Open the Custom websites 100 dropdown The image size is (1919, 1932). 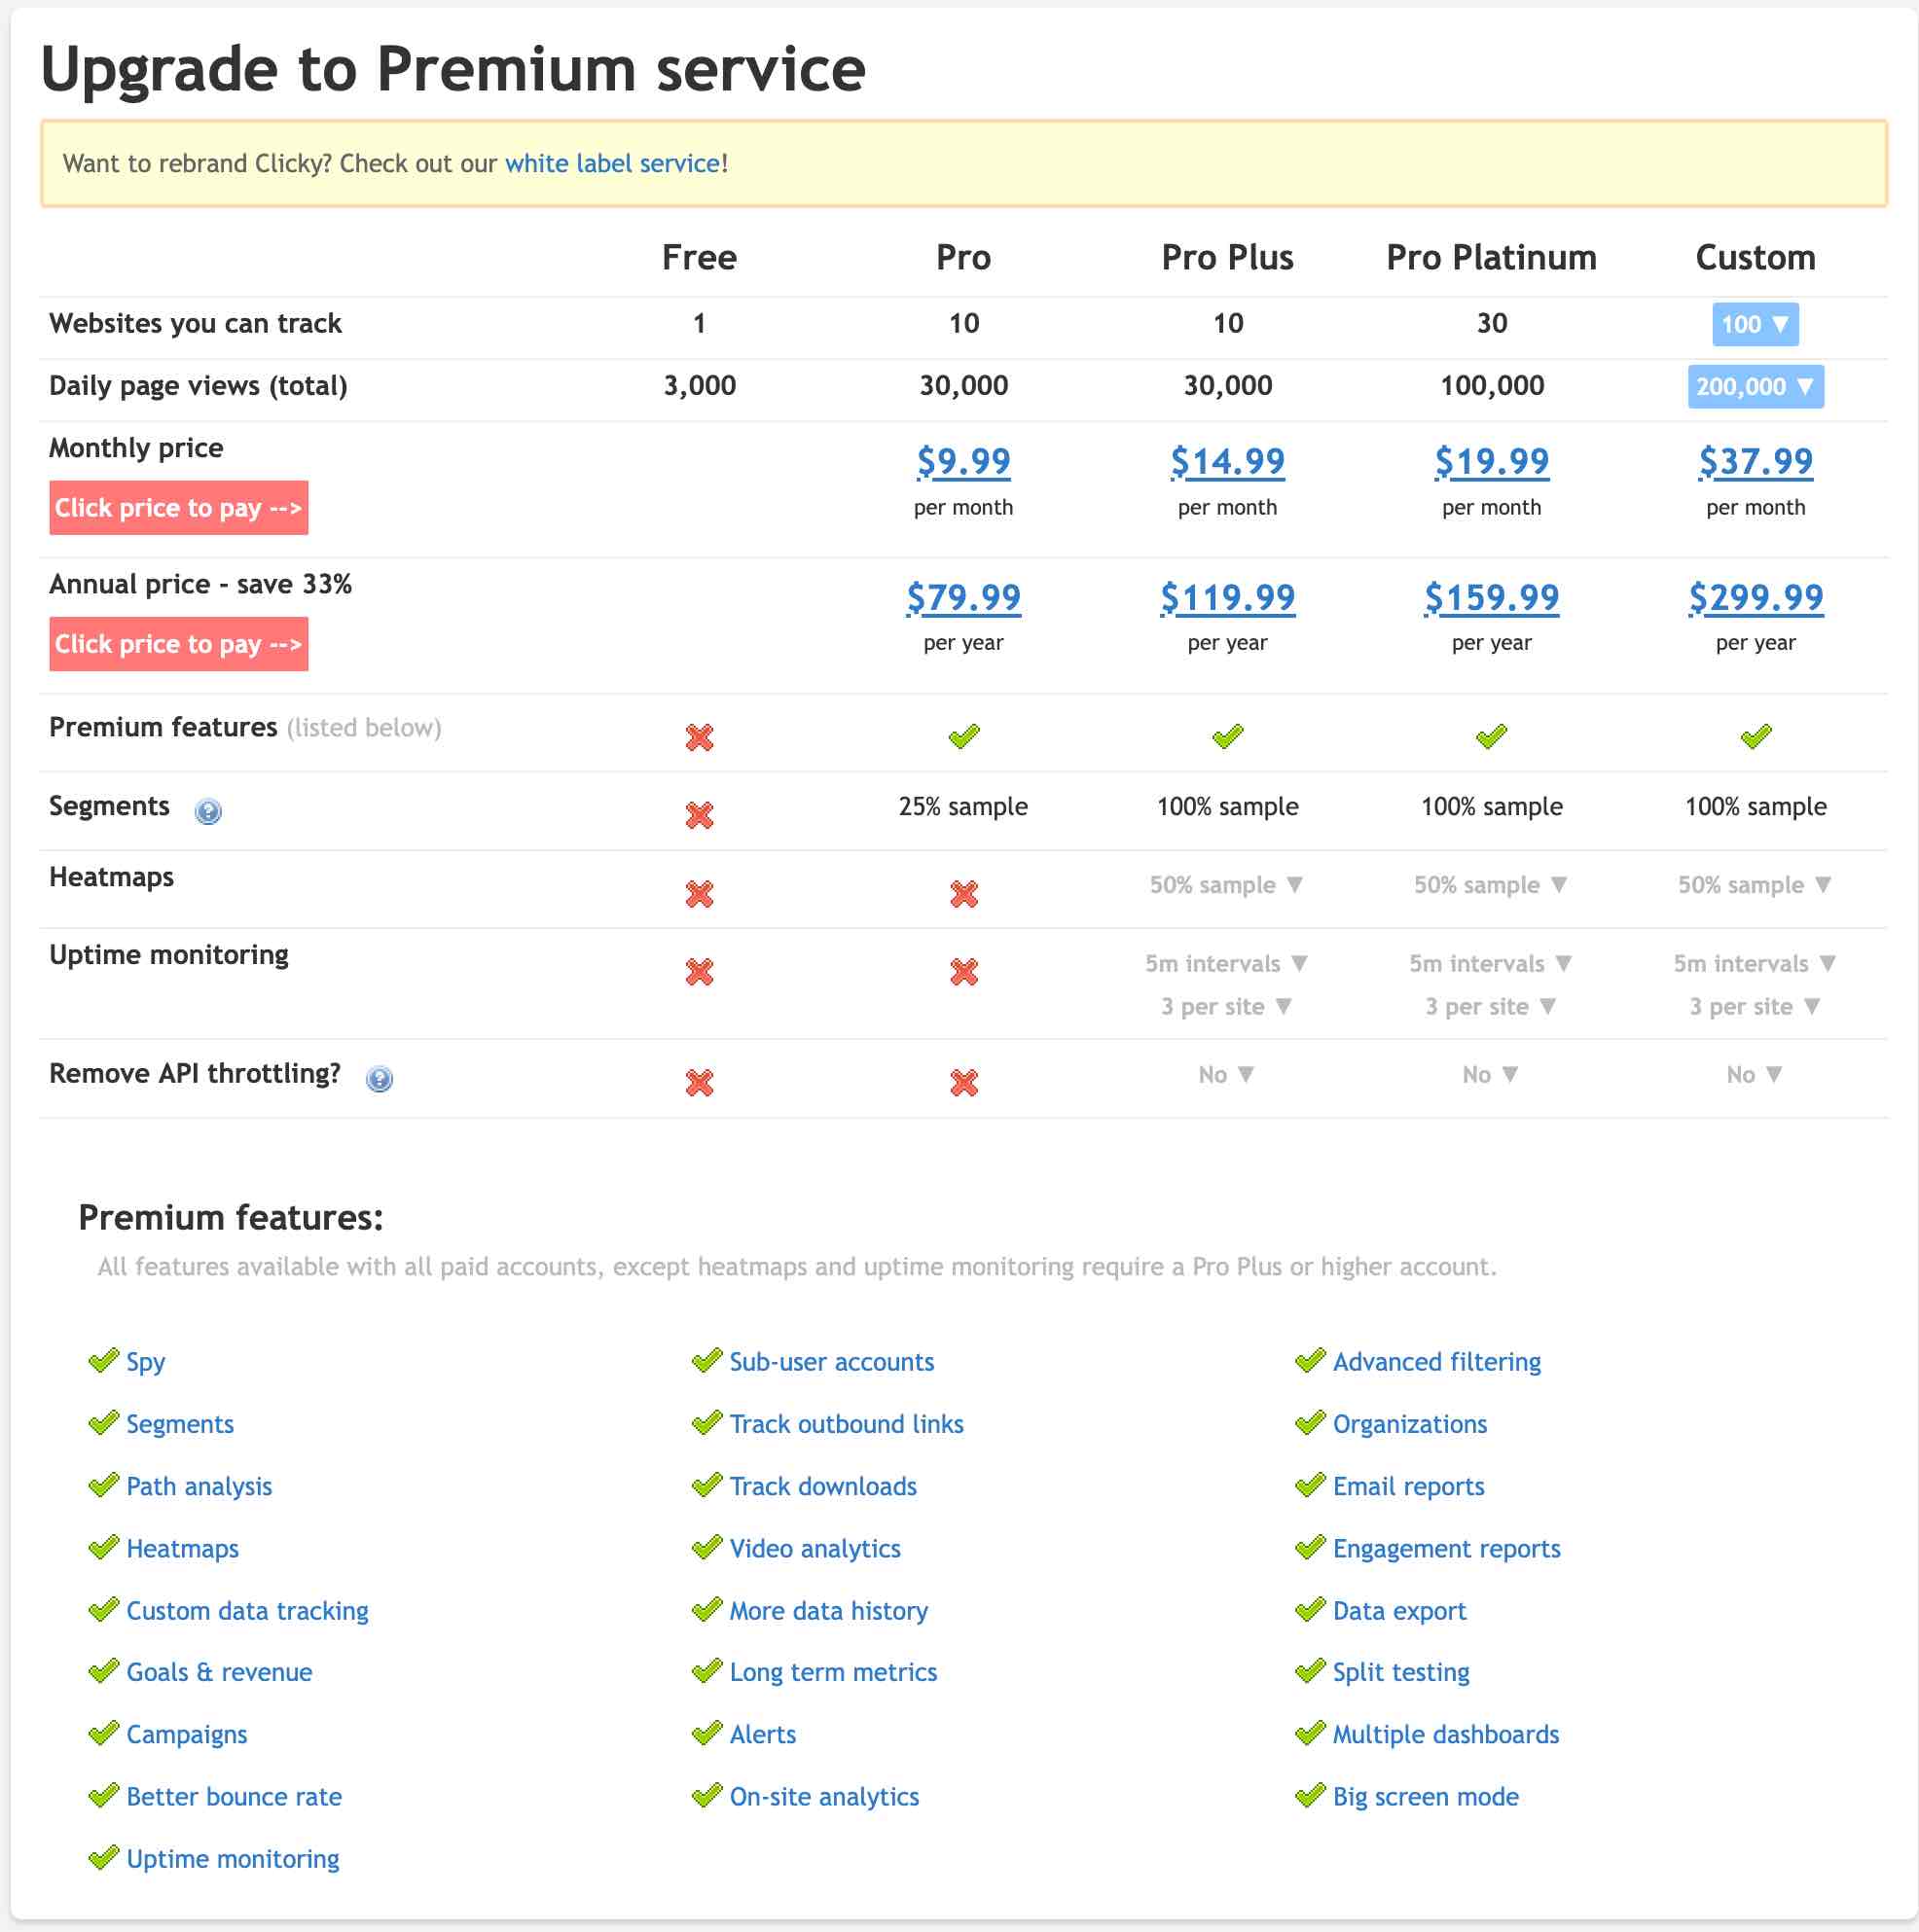1755,324
